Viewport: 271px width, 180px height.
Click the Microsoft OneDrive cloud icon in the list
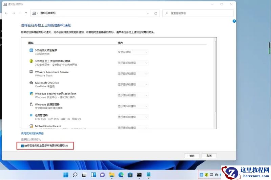(x=31, y=83)
